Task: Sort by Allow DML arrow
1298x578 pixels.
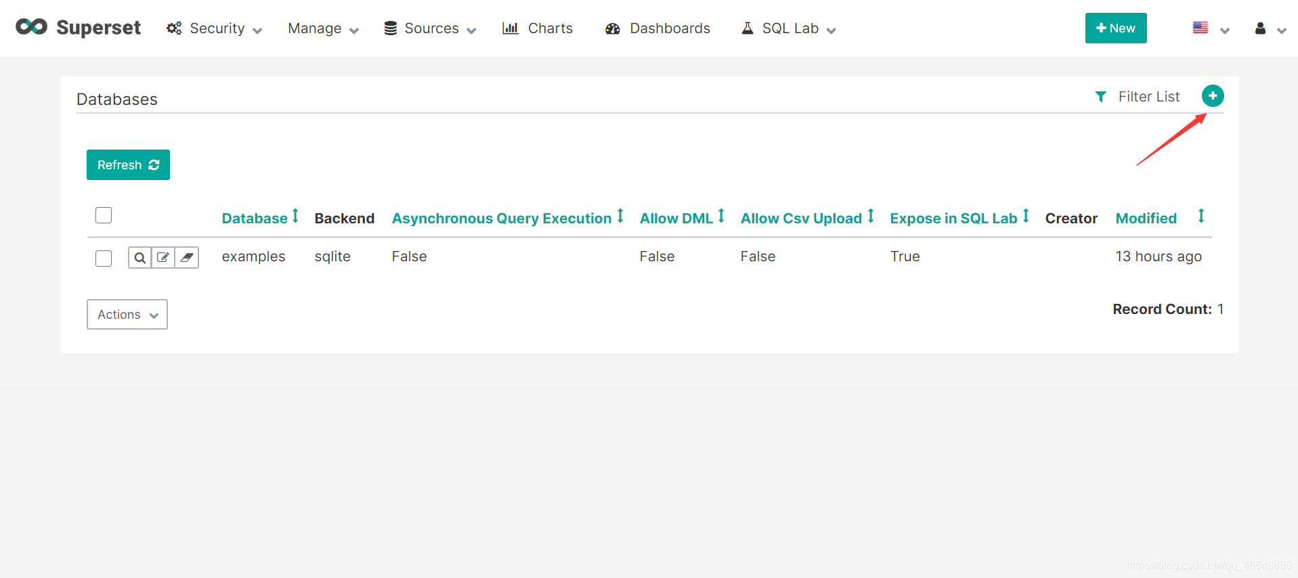Action: tap(721, 217)
